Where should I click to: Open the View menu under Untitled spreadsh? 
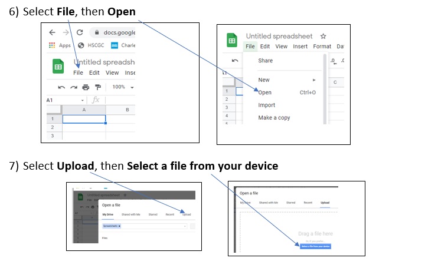pyautogui.click(x=112, y=73)
